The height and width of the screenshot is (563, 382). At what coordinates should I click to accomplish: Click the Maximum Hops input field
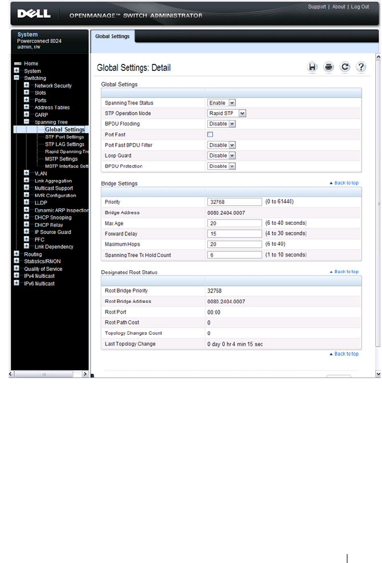coord(235,244)
